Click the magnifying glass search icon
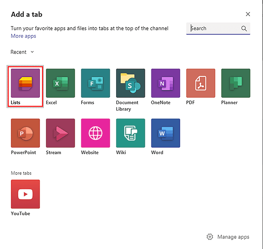This screenshot has width=263, height=249. pos(244,28)
